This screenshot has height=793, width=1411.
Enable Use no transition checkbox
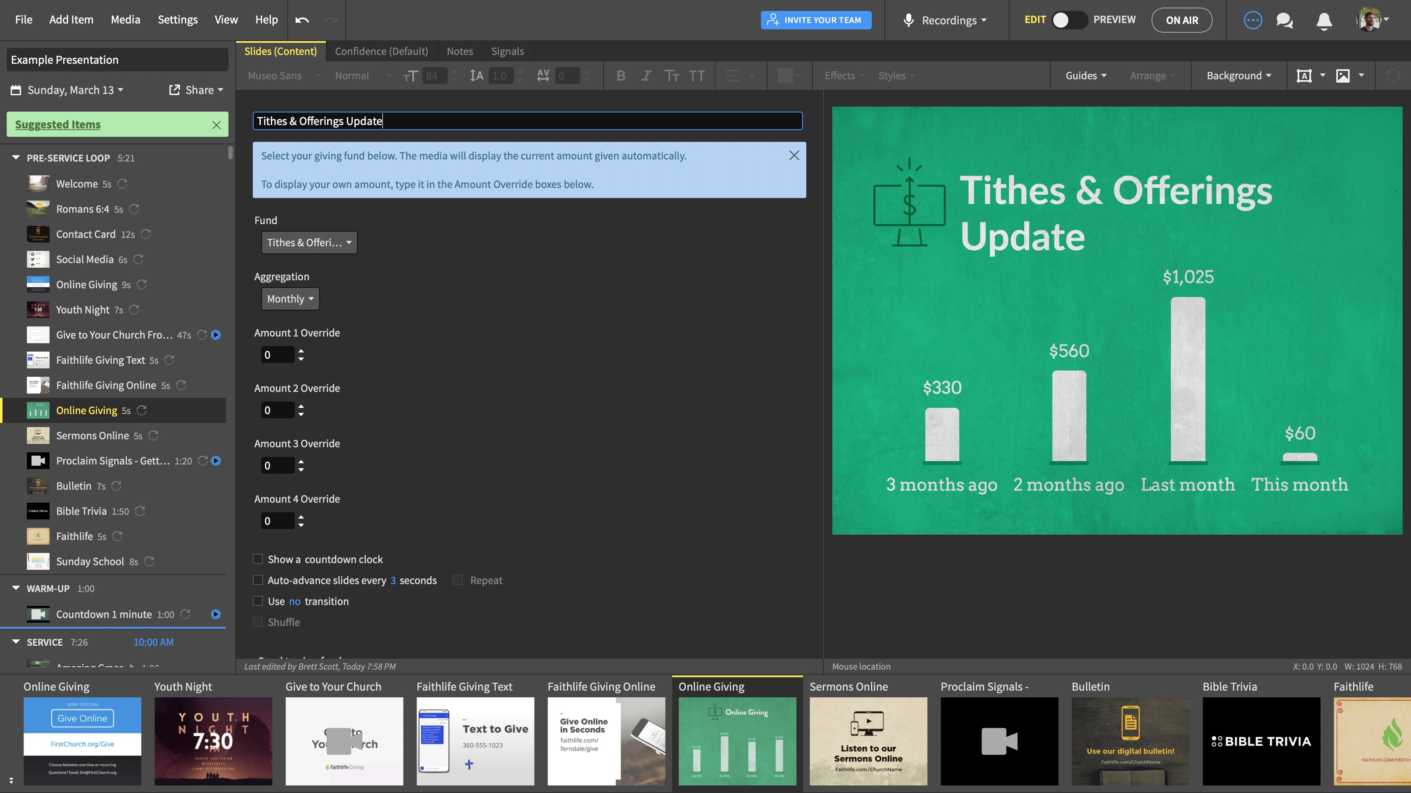(257, 601)
